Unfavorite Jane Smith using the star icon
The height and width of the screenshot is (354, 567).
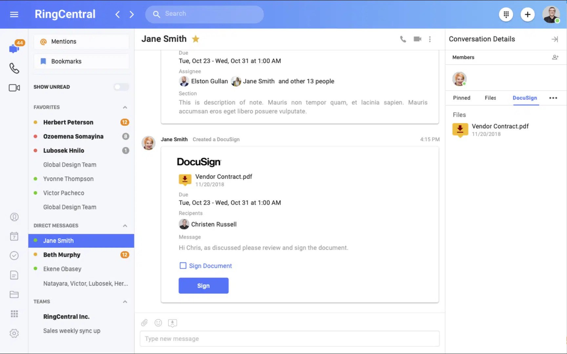(x=196, y=39)
